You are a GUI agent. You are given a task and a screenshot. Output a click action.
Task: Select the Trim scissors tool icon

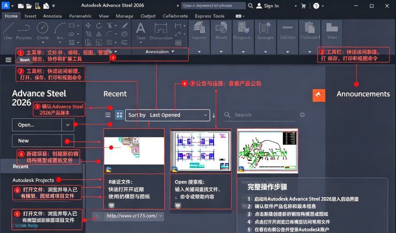[109, 25]
